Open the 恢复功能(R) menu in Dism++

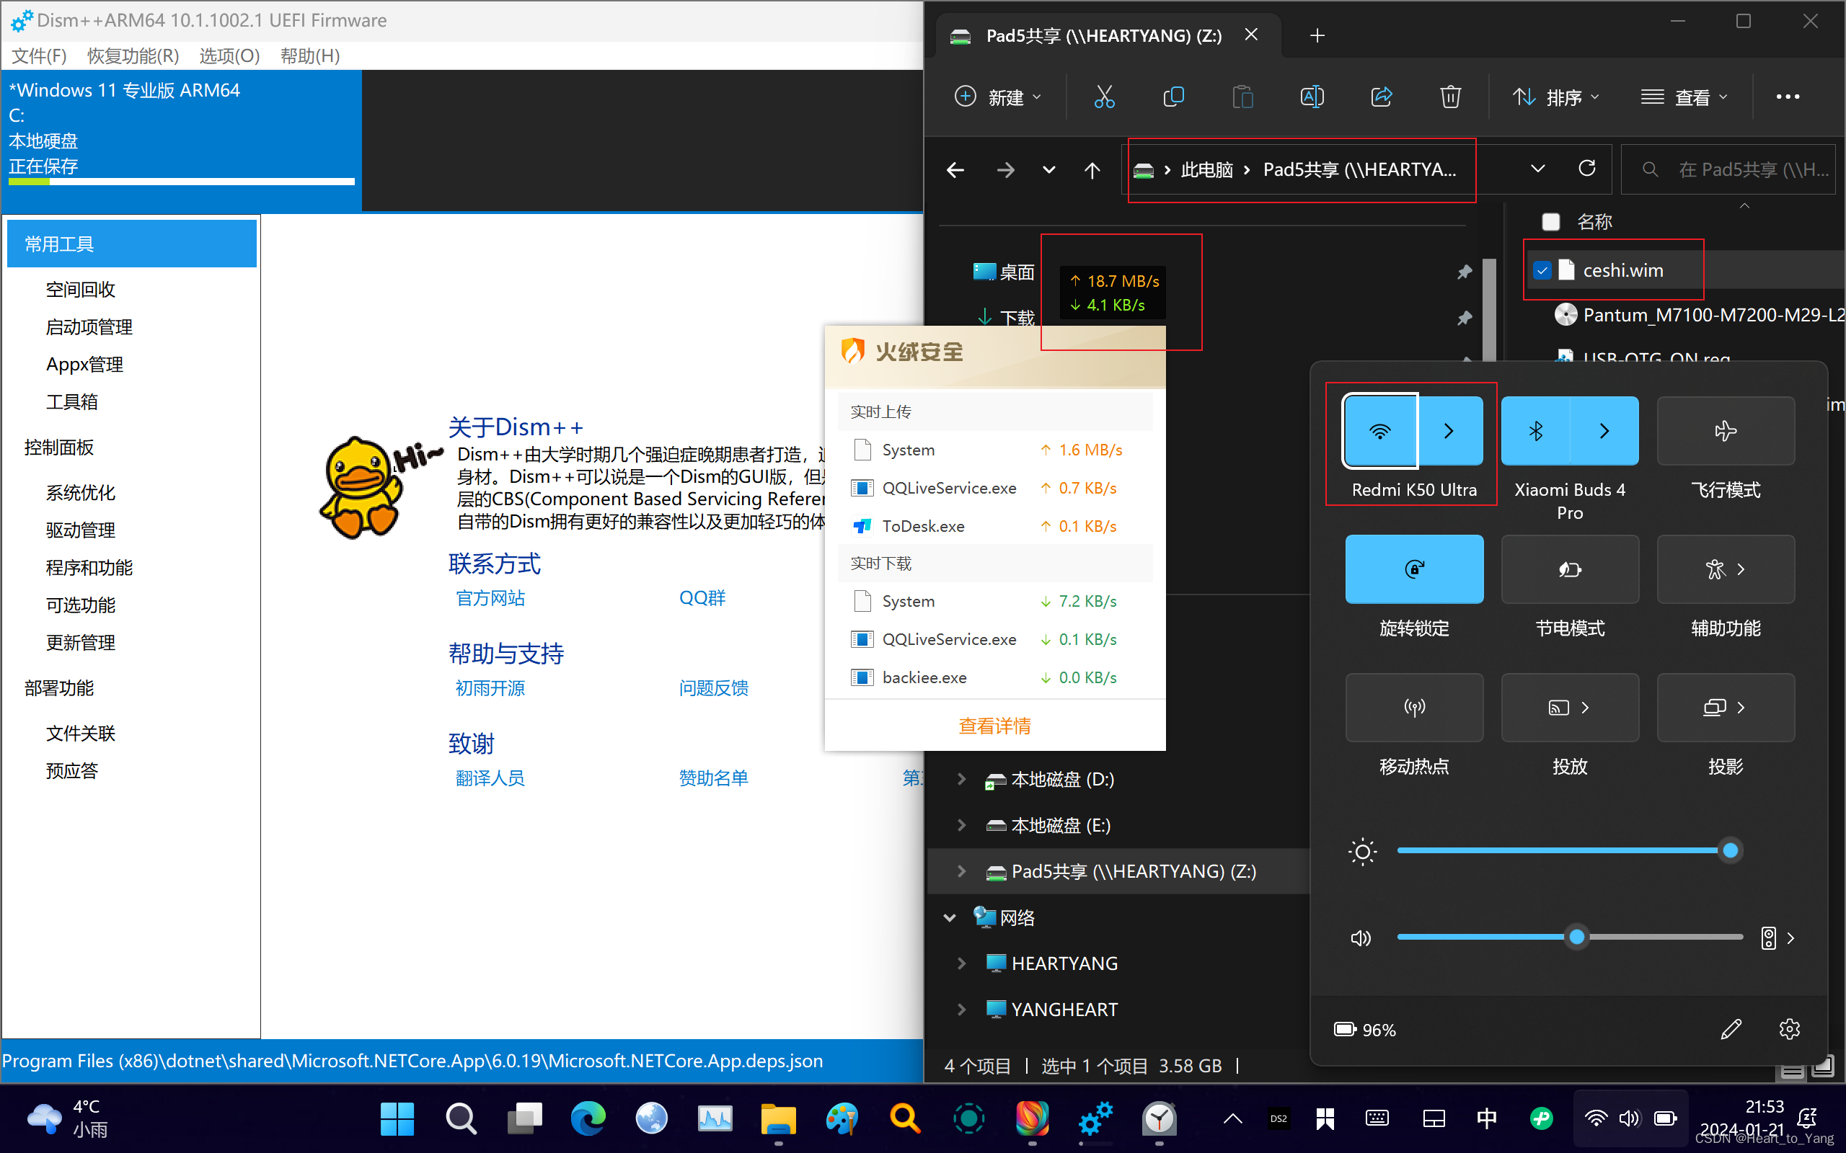(133, 55)
